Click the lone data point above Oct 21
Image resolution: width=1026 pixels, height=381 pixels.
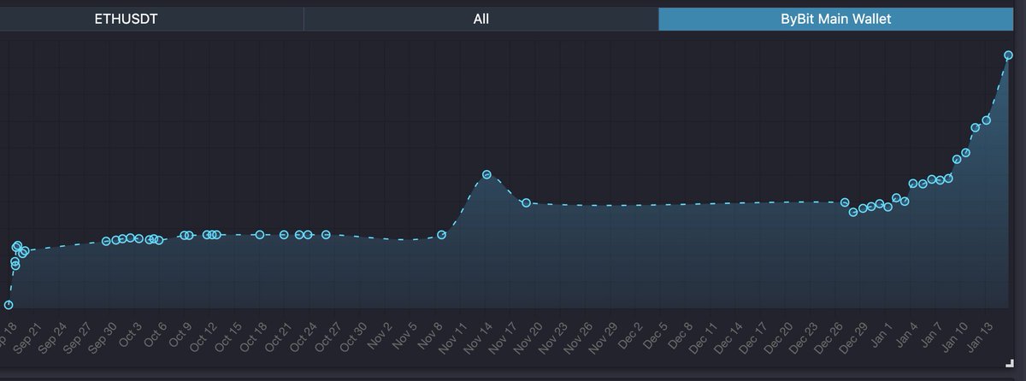(x=284, y=235)
